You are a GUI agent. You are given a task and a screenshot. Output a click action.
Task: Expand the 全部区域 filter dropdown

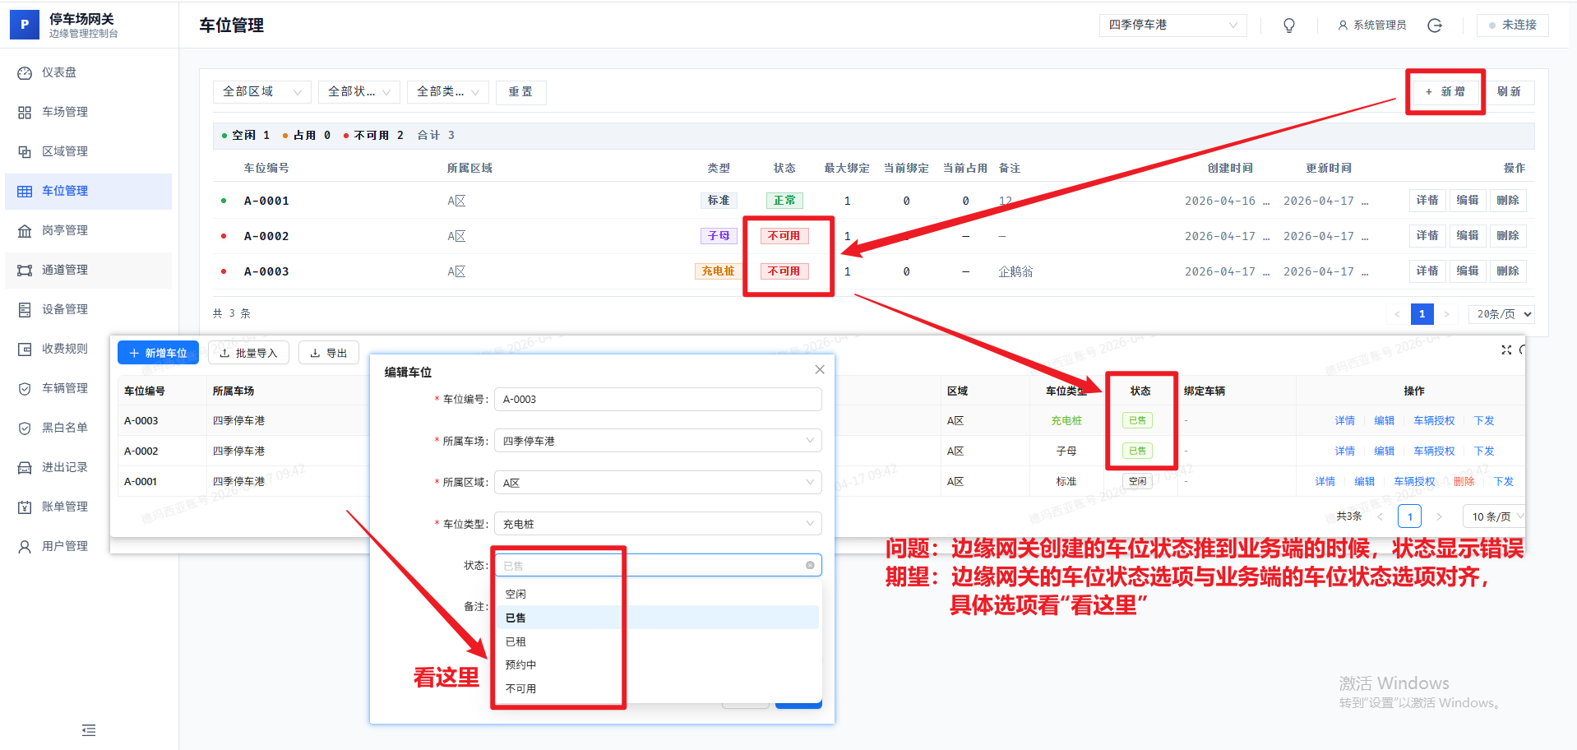261,92
